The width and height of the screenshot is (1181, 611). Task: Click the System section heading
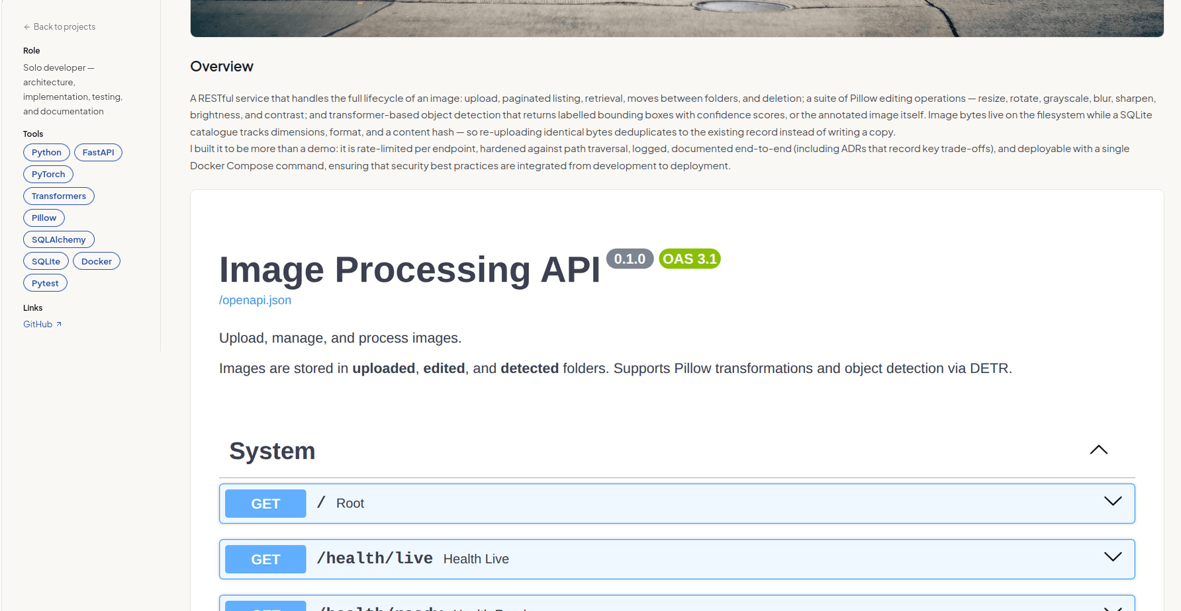pos(272,451)
